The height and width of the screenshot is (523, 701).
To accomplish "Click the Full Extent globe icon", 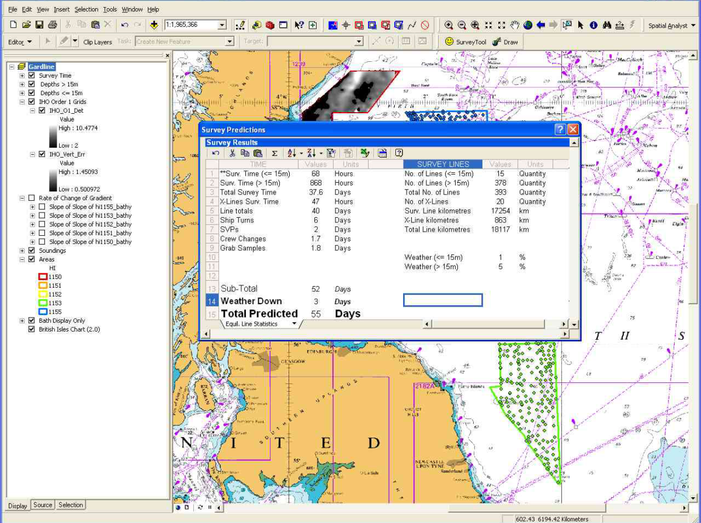I will pos(528,25).
